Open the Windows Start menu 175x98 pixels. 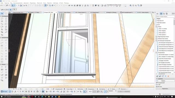pyautogui.click(x=2, y=97)
